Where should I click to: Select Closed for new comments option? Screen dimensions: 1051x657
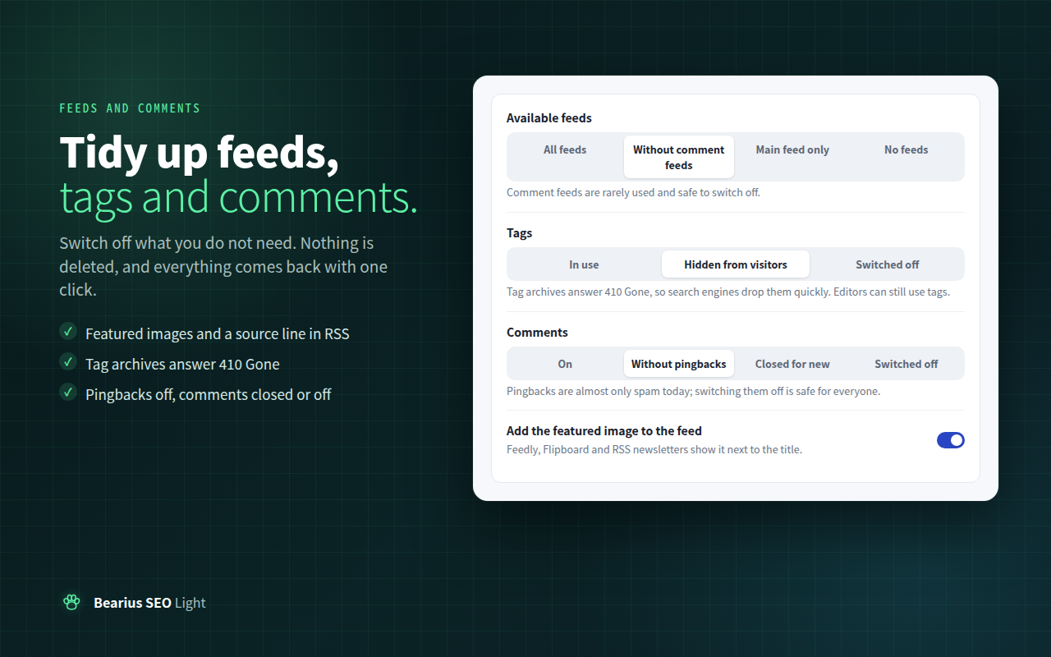pos(792,364)
